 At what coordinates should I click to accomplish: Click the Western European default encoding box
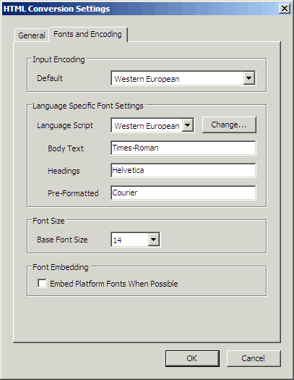pyautogui.click(x=183, y=78)
